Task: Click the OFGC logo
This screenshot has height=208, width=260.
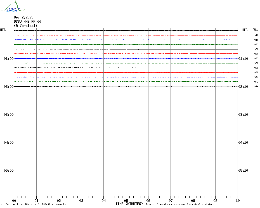Action: (13, 7)
